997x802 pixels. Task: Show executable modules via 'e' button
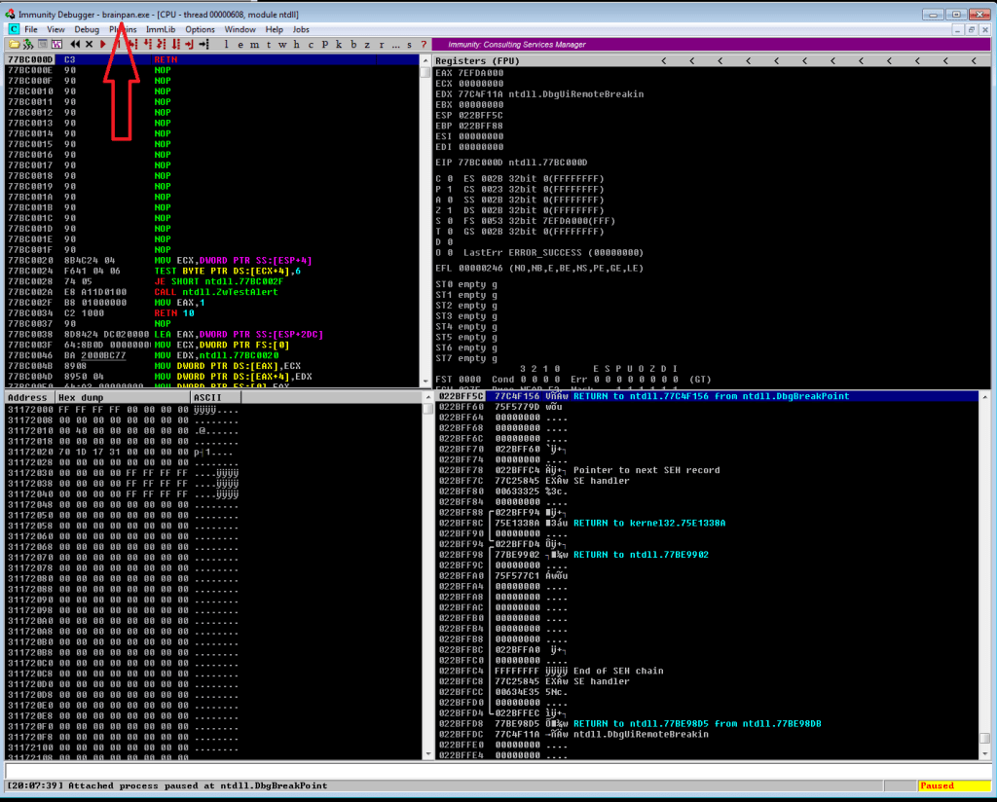tap(240, 44)
